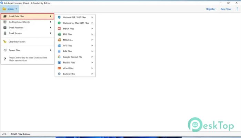This screenshot has height=138, width=241.
Task: Click the Email Accounts envelope icon
Action: (5, 28)
